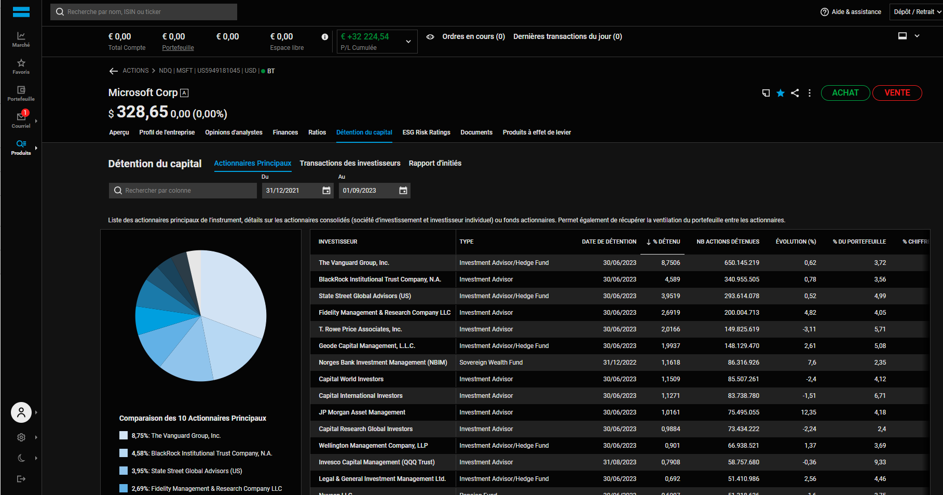943x495 pixels.
Task: Open the Ratios tab
Action: [317, 132]
